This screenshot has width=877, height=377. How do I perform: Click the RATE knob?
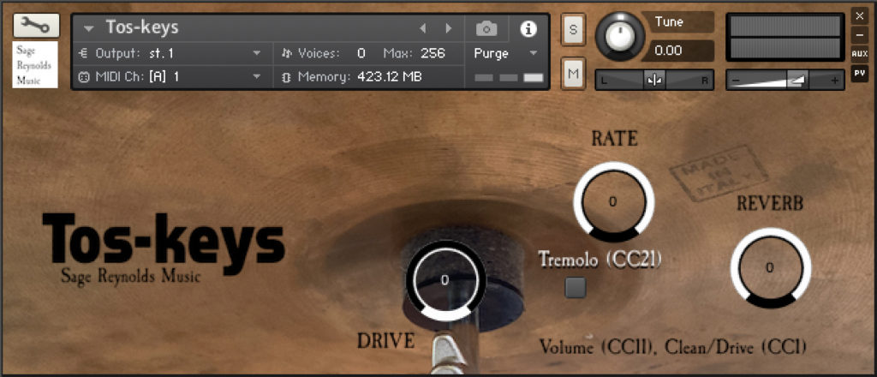[x=613, y=201]
